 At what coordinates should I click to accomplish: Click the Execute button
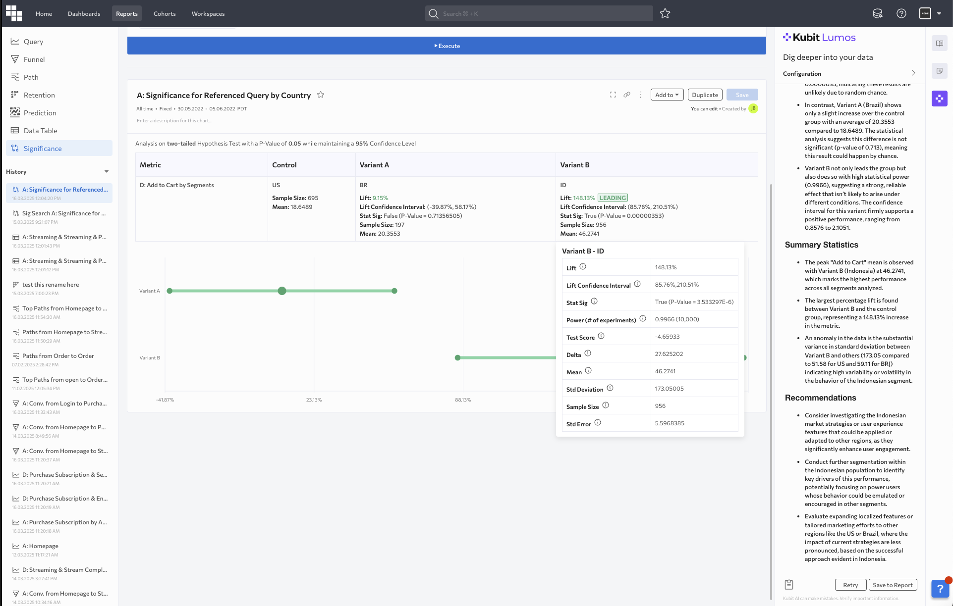coord(447,46)
